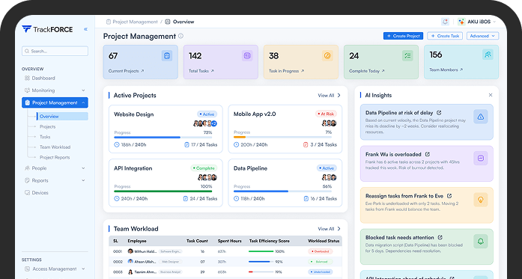Select Overview in sidebar submenu
The width and height of the screenshot is (522, 279).
pyautogui.click(x=62, y=117)
